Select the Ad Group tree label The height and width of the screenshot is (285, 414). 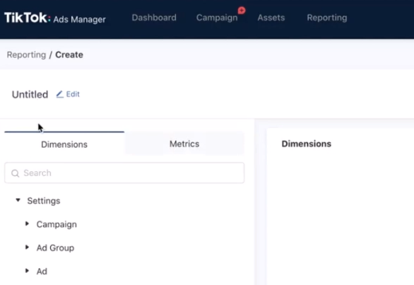tap(55, 248)
